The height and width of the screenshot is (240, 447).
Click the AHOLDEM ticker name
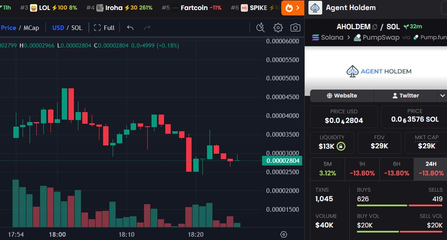click(354, 27)
